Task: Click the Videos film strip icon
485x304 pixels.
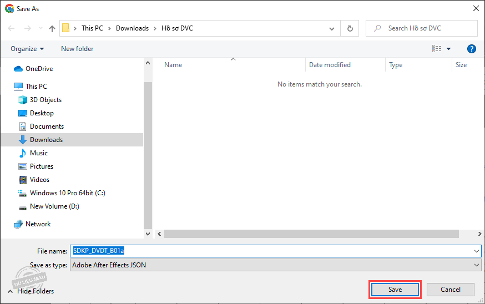Action: click(23, 180)
